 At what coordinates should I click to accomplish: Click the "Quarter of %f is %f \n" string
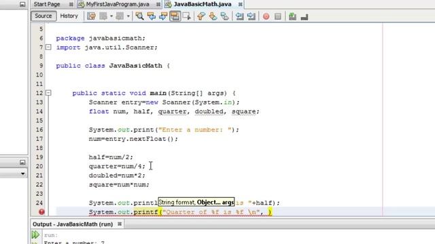(211, 212)
